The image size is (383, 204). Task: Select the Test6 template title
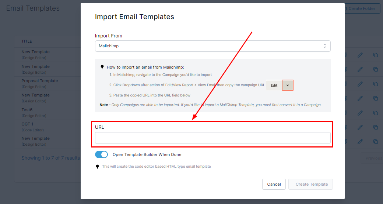pos(27,110)
